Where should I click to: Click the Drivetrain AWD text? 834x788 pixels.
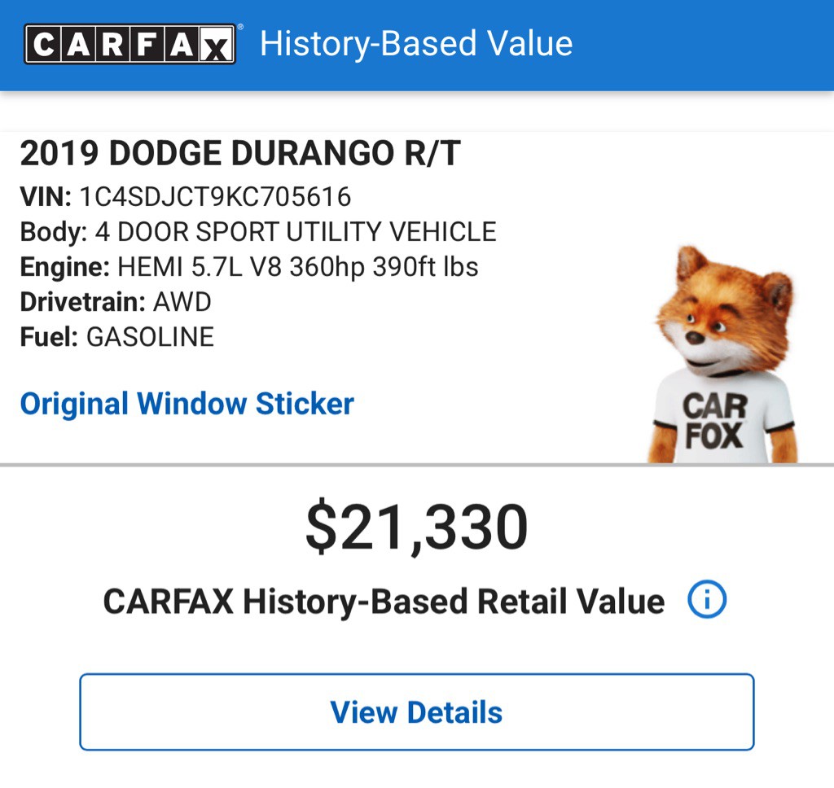click(116, 301)
